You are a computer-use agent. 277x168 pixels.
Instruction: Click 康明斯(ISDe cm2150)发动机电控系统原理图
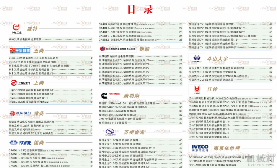pos(141,103)
